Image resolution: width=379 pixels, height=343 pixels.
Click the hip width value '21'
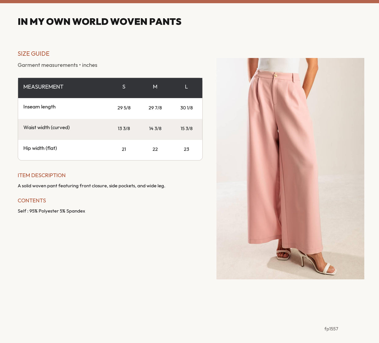click(124, 149)
